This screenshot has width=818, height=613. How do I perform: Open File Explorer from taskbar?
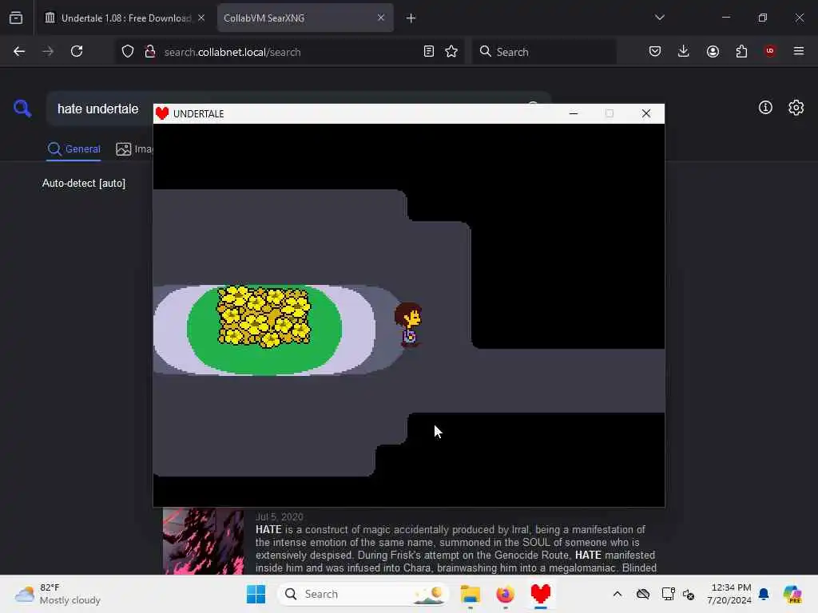pos(470,594)
